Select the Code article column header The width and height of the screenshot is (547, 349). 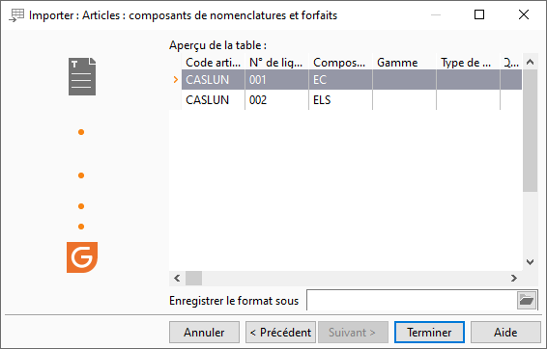214,63
